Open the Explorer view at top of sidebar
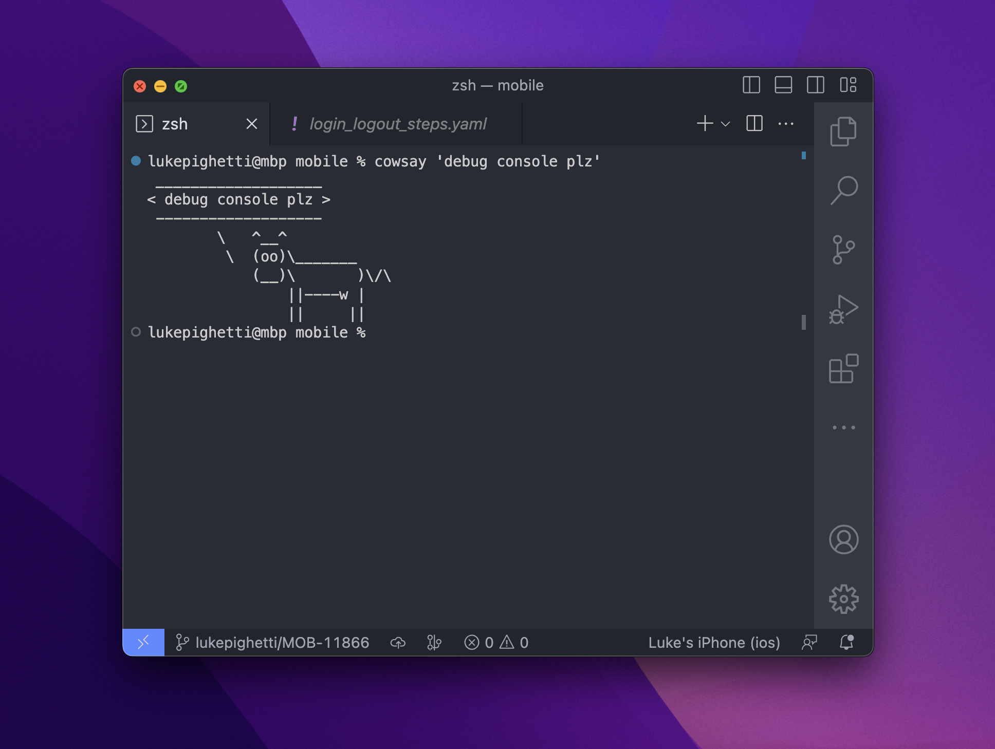The width and height of the screenshot is (995, 749). point(844,132)
